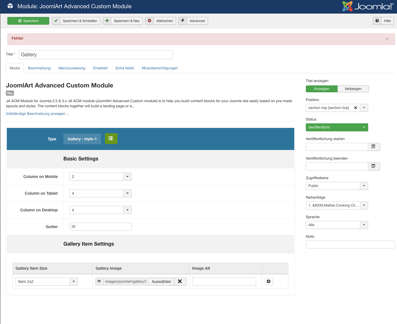The image size is (397, 324).
Task: Open the Status Veröffentlicht dropdown
Action: [x=337, y=127]
